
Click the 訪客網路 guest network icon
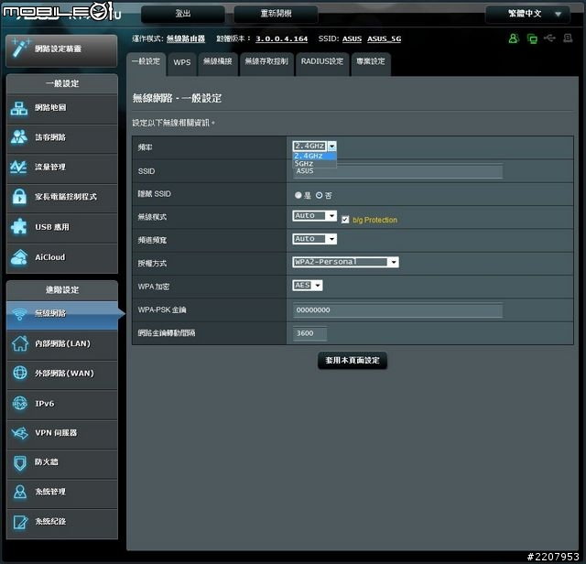pyautogui.click(x=19, y=137)
